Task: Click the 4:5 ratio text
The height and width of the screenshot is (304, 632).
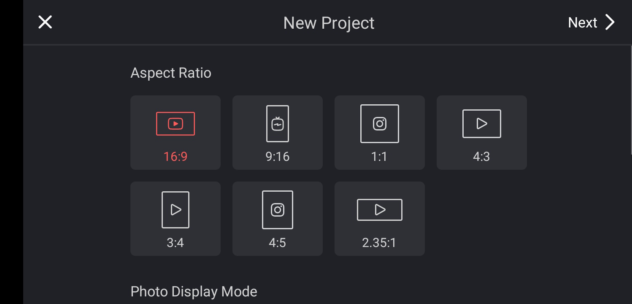Action: click(x=277, y=243)
